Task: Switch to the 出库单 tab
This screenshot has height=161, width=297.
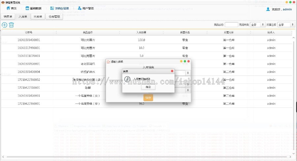Action: click(x=38, y=16)
